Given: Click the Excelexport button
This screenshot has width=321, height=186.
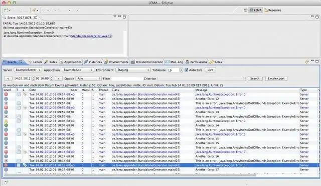Looking at the screenshot, I should click(276, 78).
